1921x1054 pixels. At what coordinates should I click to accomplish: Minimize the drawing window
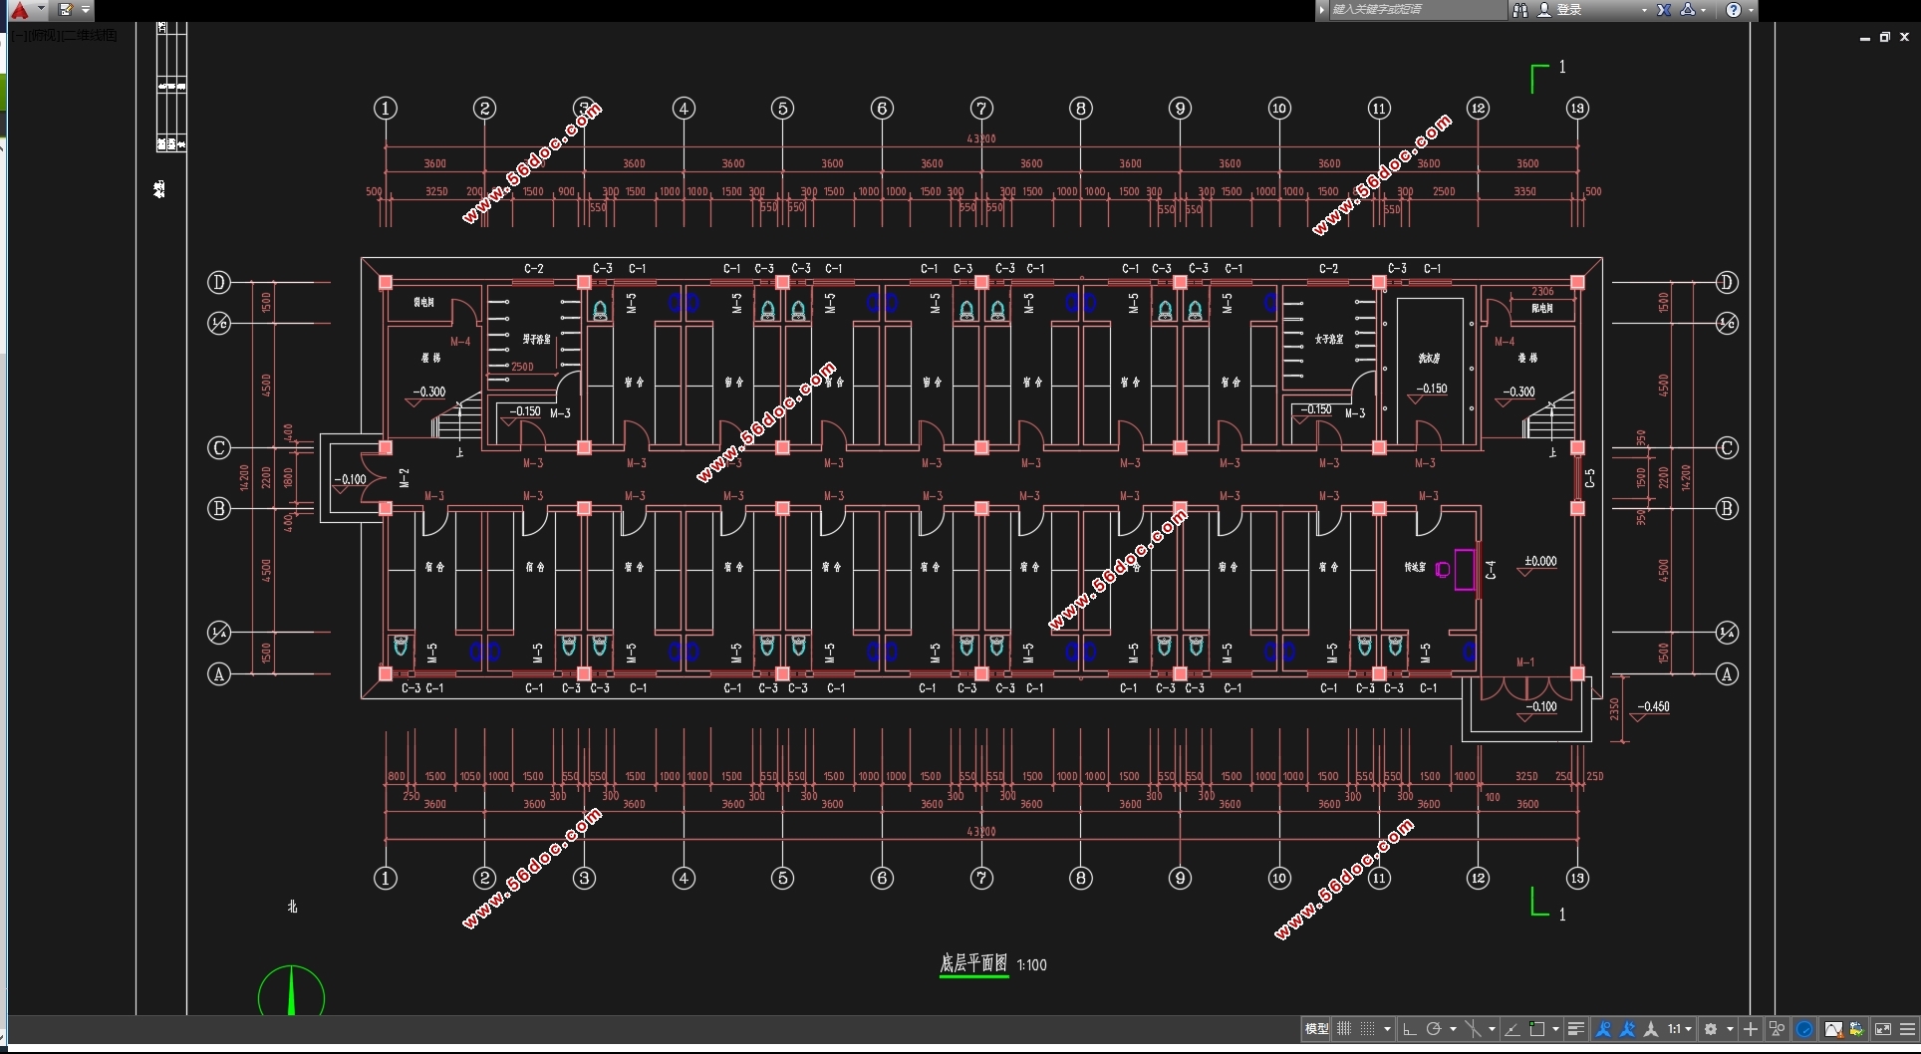click(1865, 38)
